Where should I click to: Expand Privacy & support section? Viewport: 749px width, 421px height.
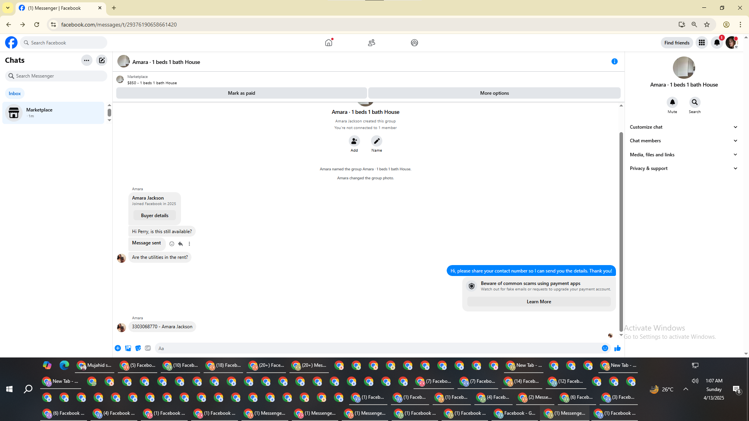click(x=684, y=168)
